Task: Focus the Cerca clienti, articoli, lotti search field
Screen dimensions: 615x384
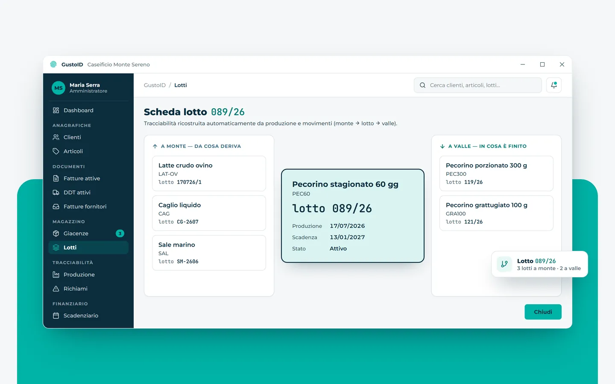Action: pos(477,85)
